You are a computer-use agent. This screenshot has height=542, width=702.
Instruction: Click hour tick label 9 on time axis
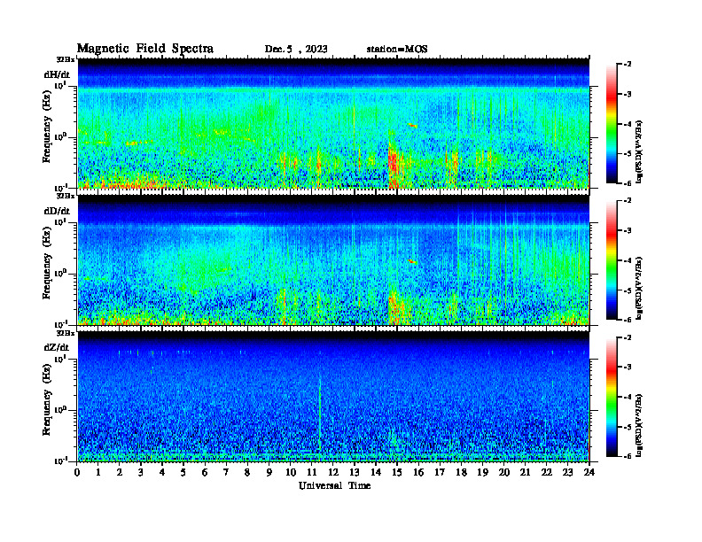pos(269,473)
